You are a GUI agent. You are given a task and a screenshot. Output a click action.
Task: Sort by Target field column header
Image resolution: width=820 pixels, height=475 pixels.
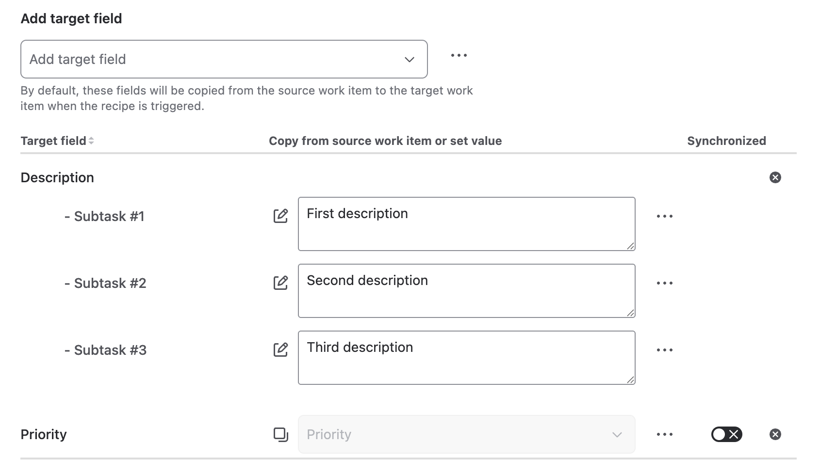click(57, 141)
